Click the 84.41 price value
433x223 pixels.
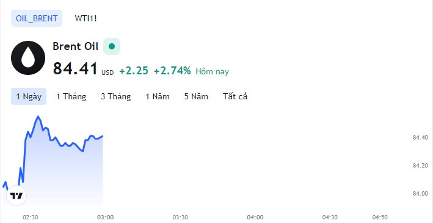[75, 68]
